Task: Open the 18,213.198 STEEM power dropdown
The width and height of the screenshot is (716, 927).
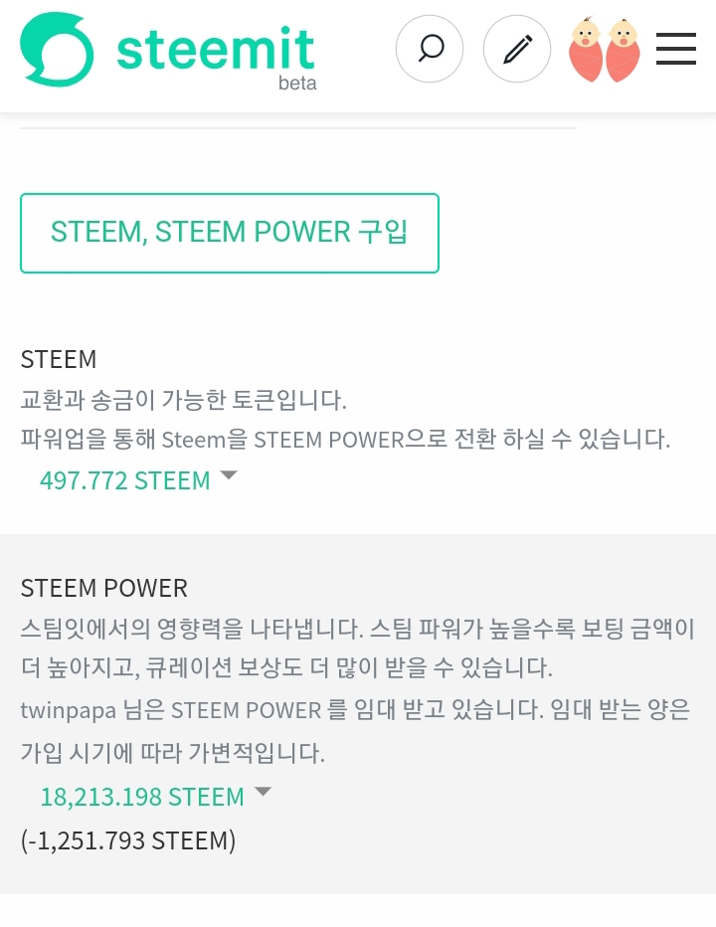Action: [142, 797]
